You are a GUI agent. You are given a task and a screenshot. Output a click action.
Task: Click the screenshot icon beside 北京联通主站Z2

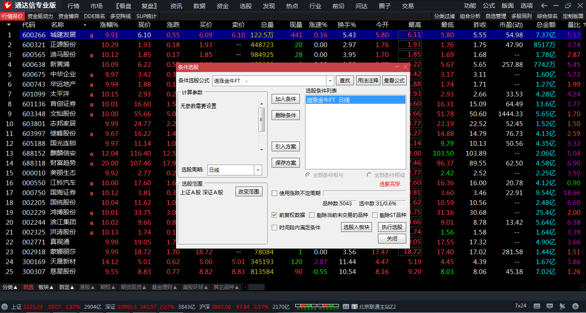point(346,306)
